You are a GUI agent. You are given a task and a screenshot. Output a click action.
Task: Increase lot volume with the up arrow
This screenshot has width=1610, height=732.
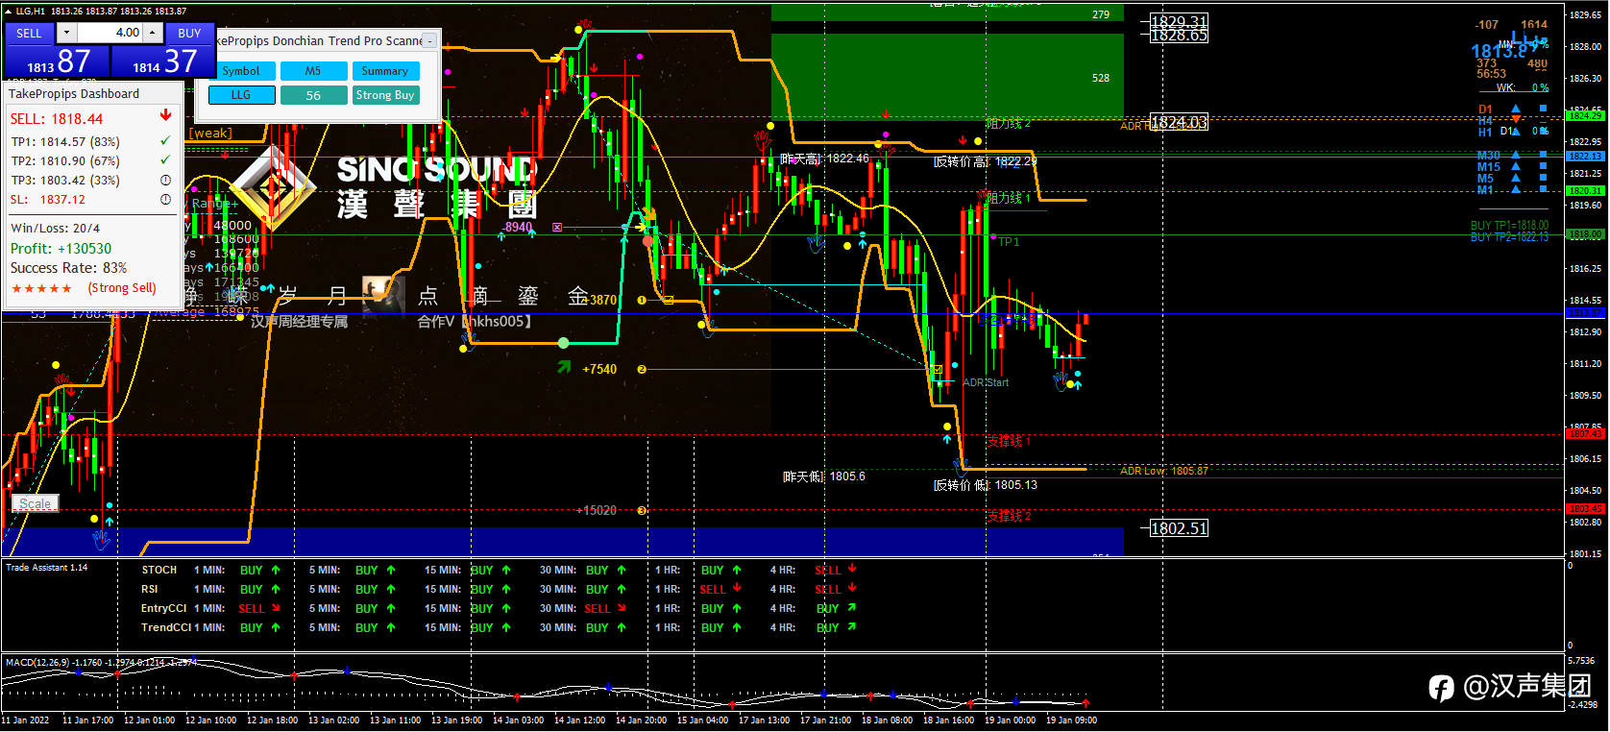(x=152, y=33)
